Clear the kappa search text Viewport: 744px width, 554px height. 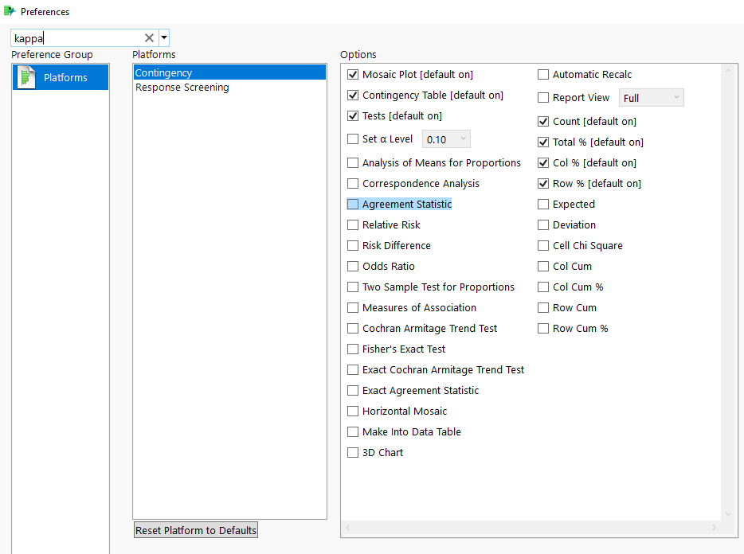click(149, 37)
